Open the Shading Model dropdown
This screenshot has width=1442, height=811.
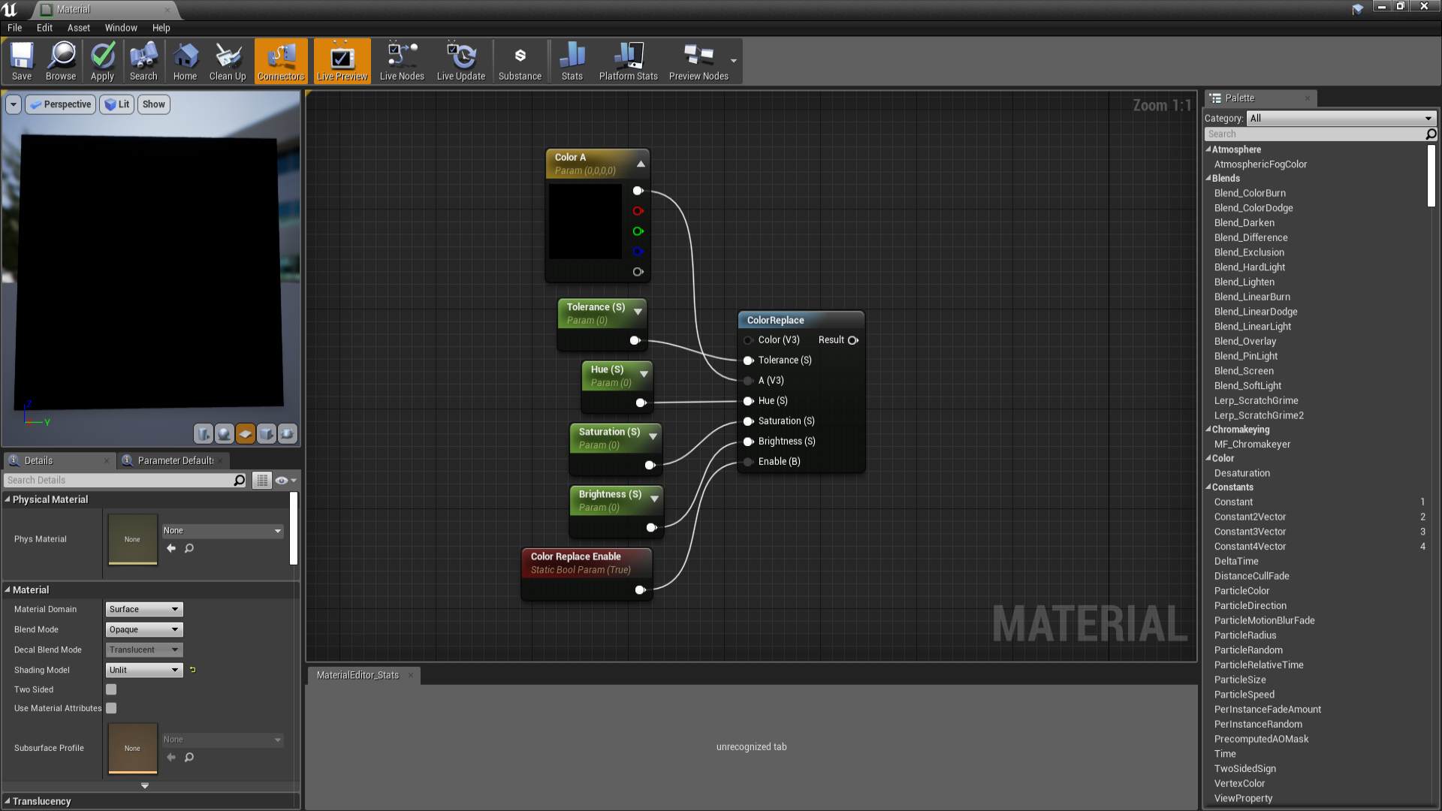[143, 669]
